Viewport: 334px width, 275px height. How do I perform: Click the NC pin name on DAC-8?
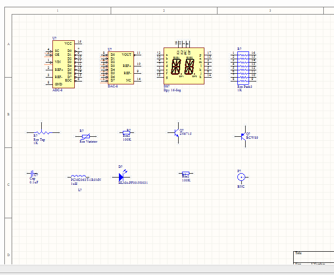click(x=129, y=80)
